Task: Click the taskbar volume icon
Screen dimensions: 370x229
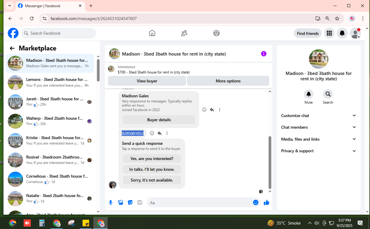Action: (317, 223)
